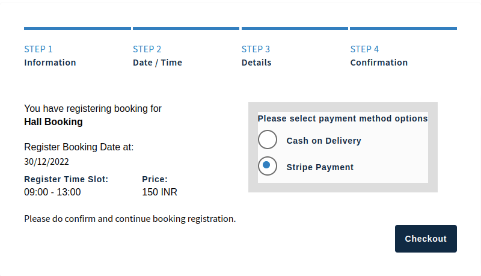Viewport: 481px width, 276px height.
Task: Click the "Register Booking Date at:" label
Action: click(79, 147)
